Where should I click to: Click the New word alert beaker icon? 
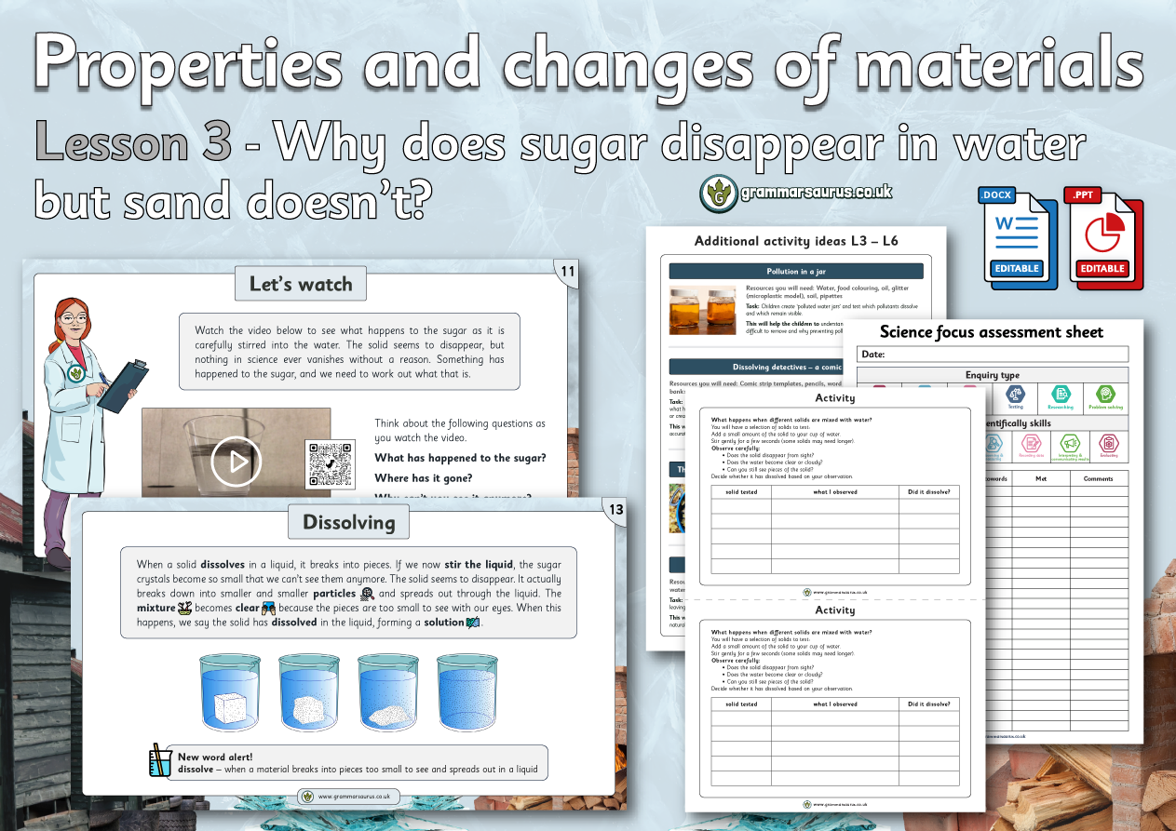click(x=160, y=761)
